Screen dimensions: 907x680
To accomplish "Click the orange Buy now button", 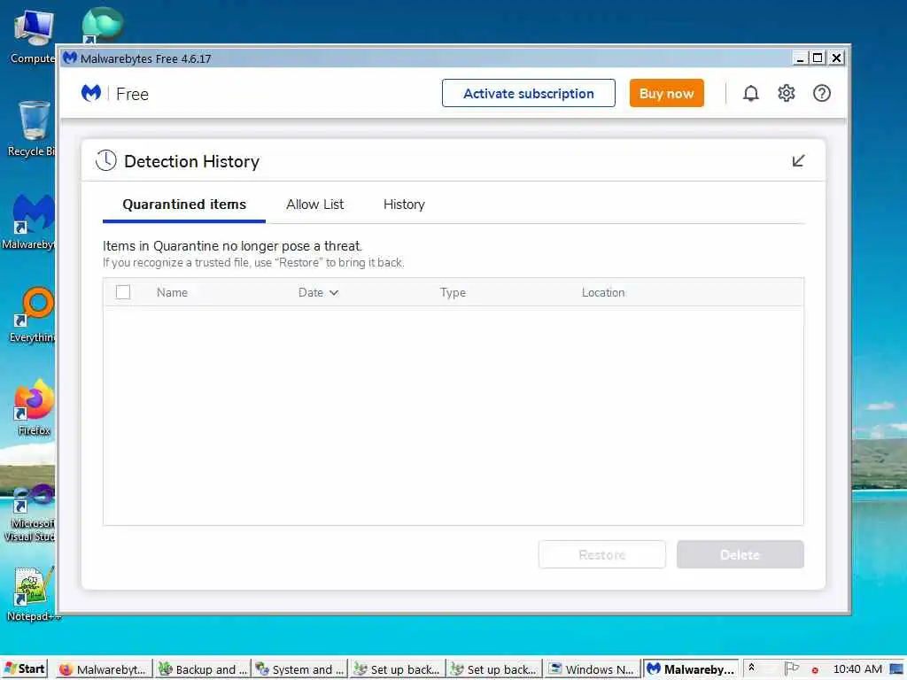I will 666,93.
